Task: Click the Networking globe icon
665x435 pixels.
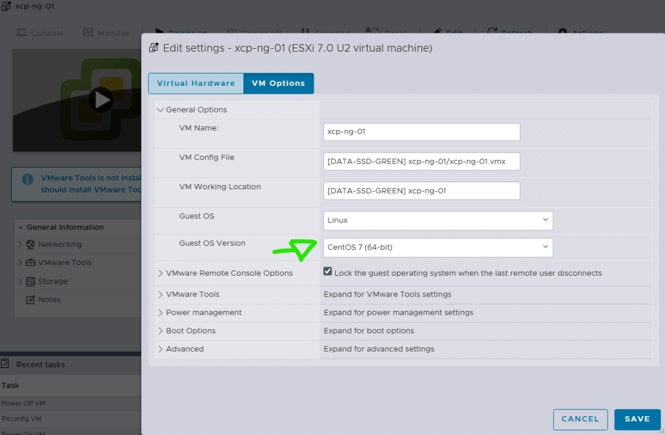Action: (30, 244)
